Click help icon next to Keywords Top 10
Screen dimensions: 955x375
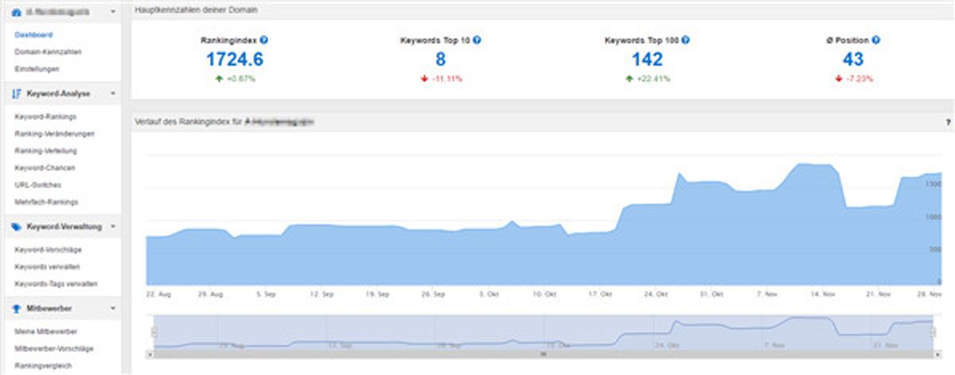coord(477,40)
